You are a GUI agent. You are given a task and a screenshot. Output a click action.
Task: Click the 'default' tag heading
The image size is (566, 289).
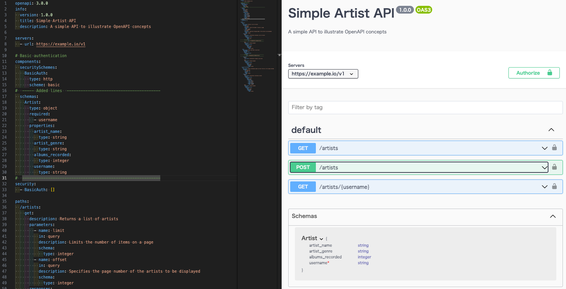pos(306,130)
